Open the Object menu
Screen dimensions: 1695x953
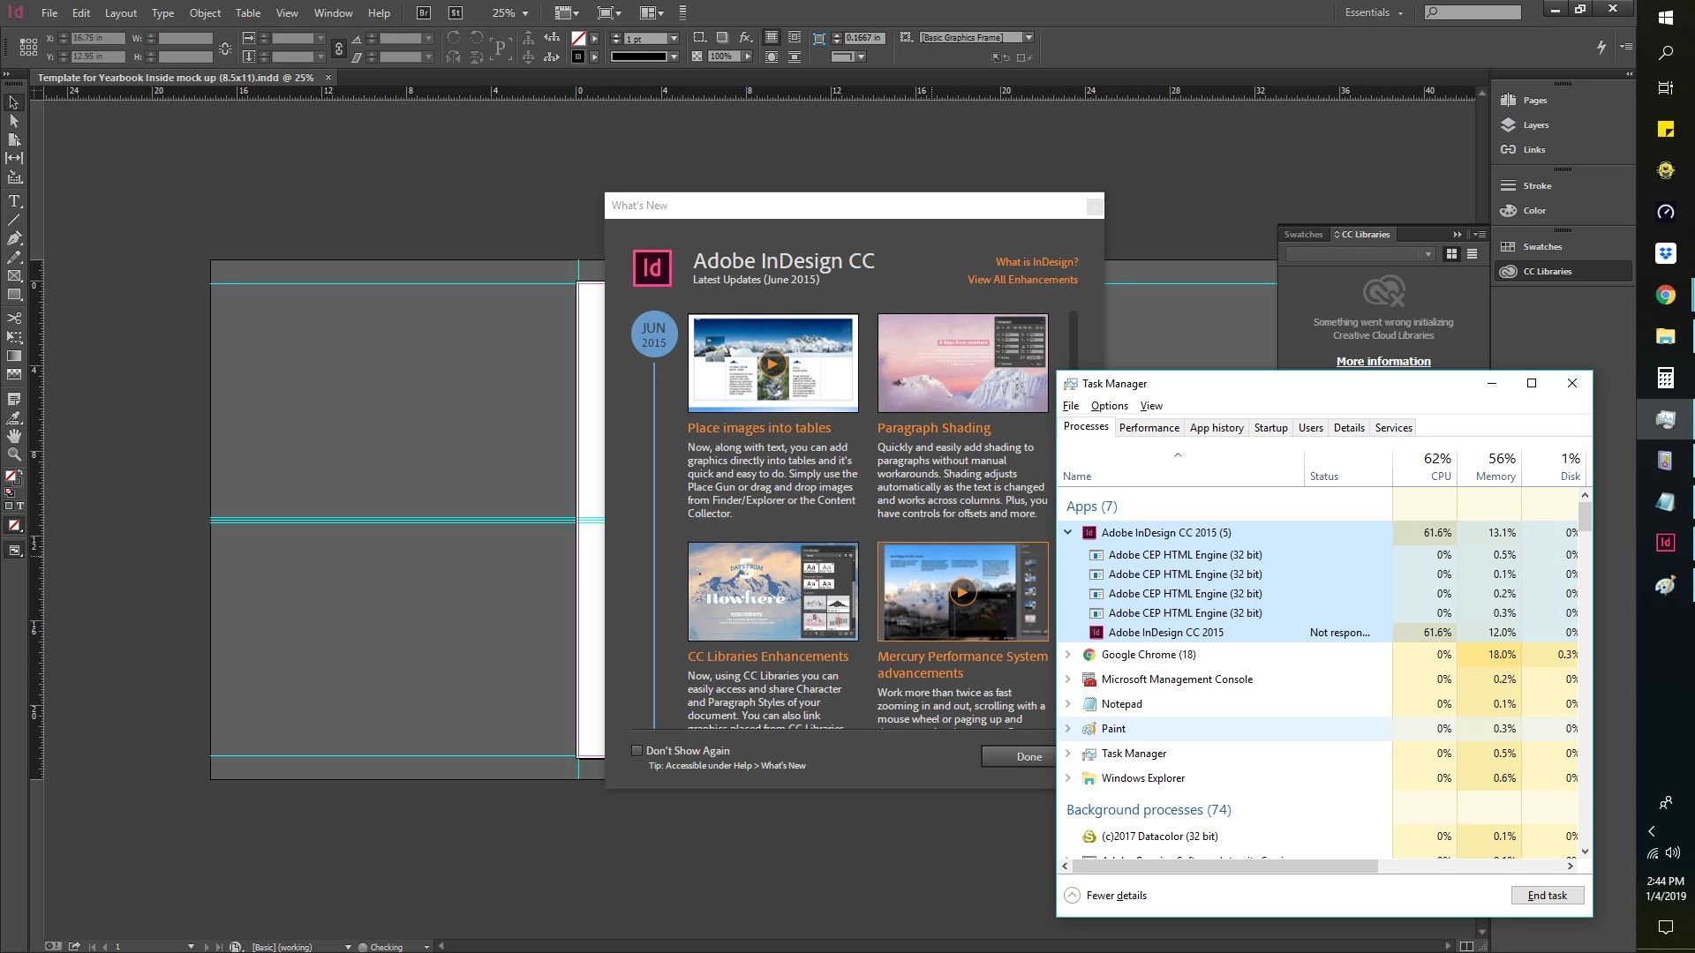pyautogui.click(x=205, y=13)
